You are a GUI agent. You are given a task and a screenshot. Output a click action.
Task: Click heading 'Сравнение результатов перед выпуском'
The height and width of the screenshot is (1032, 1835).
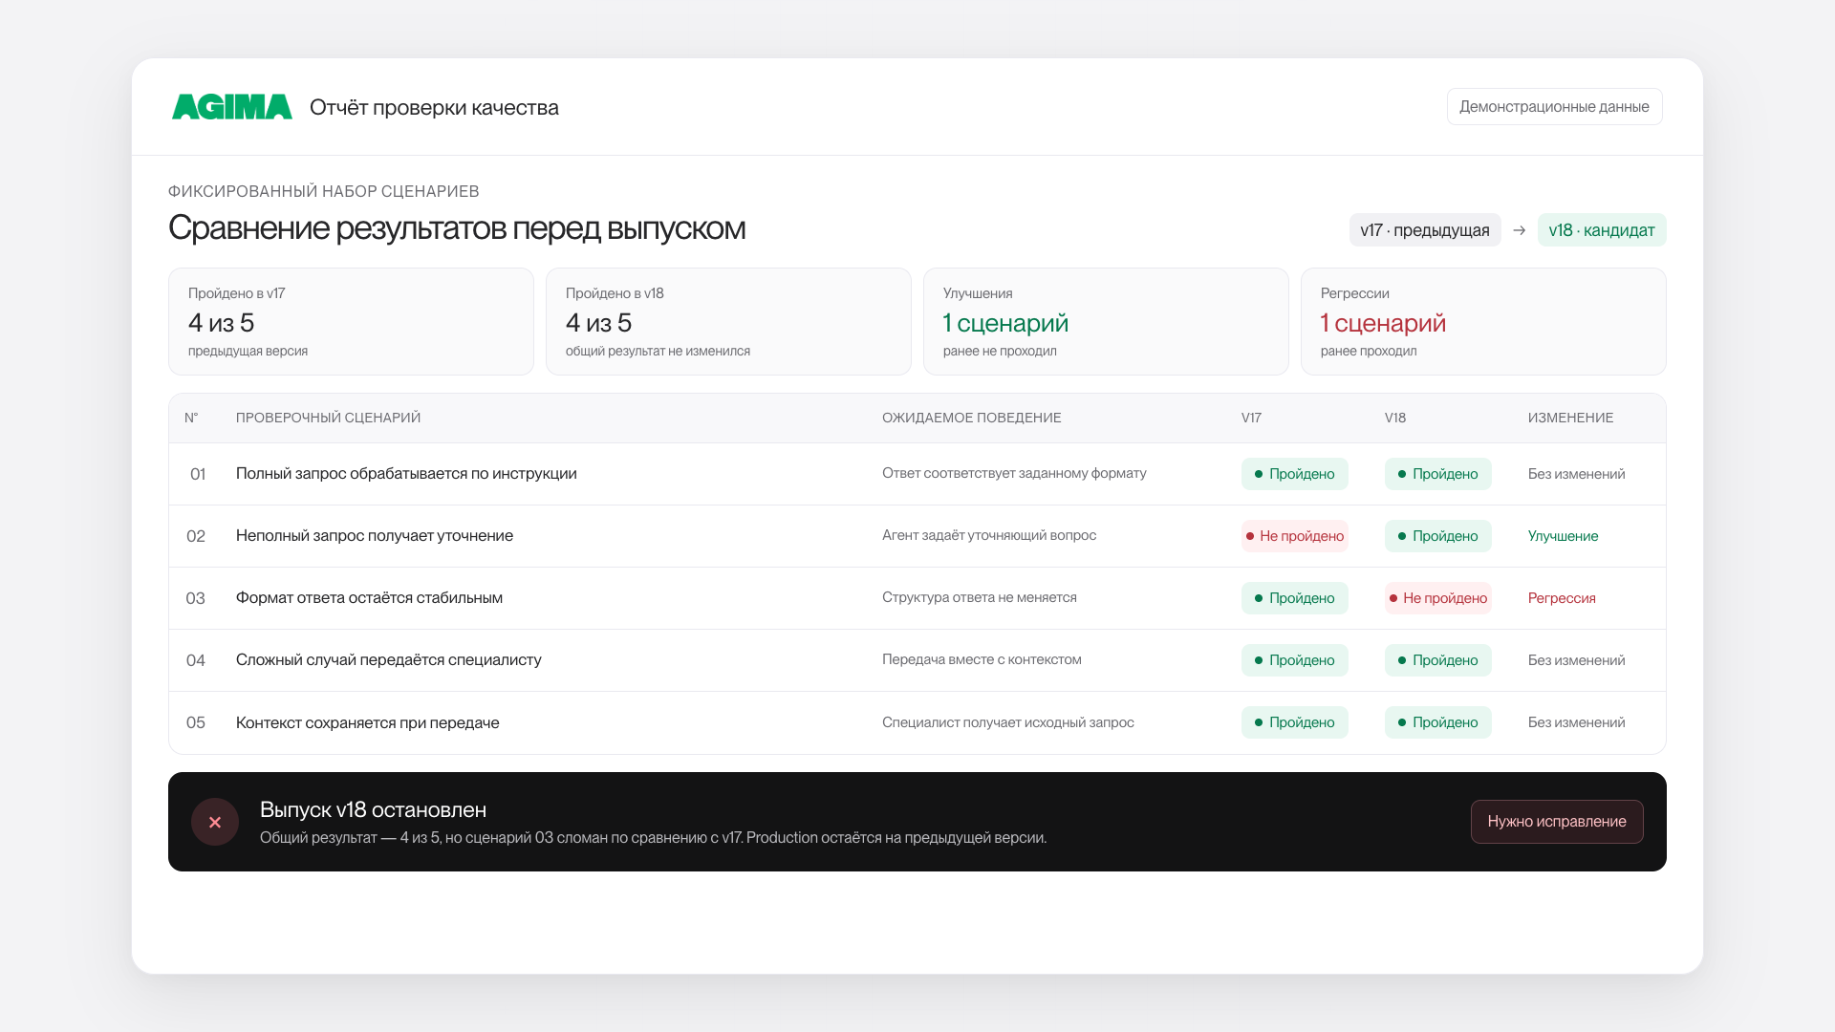[457, 227]
